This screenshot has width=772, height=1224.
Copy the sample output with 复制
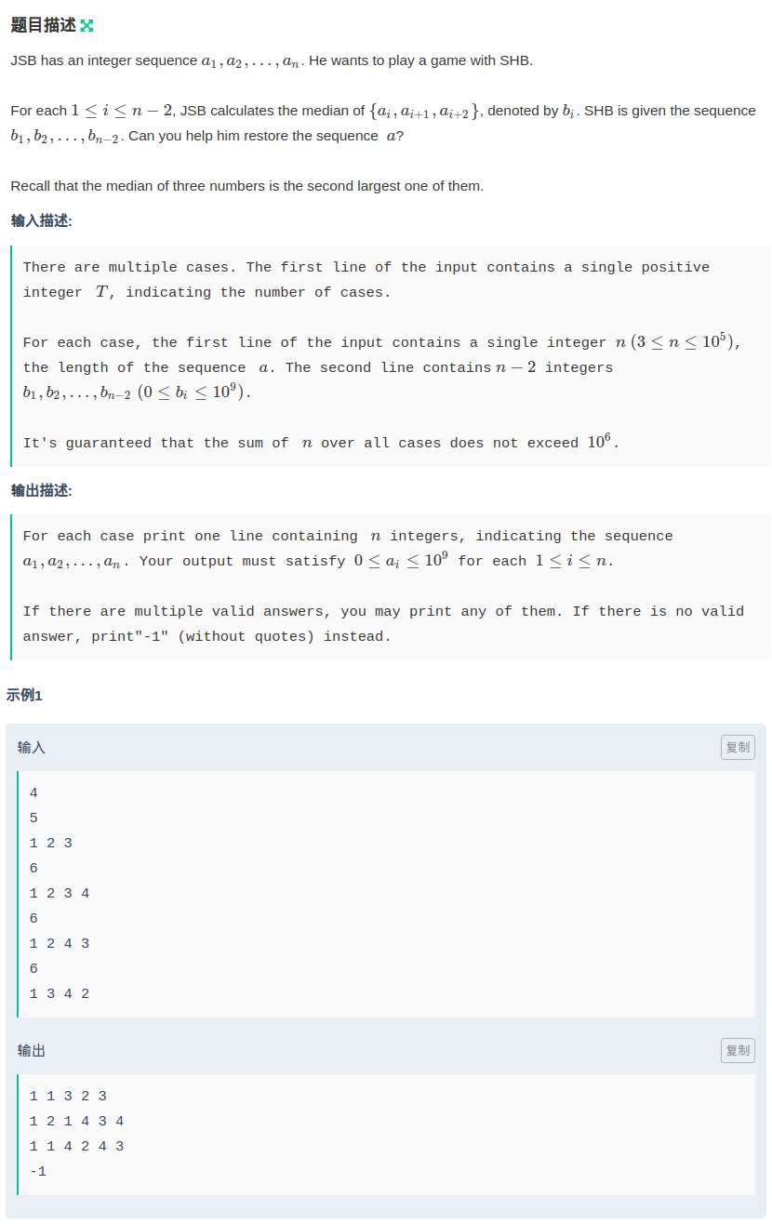pyautogui.click(x=738, y=1050)
